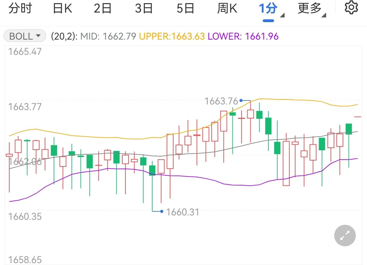Click the purple LOWER band value label
367x265 pixels.
pyautogui.click(x=243, y=36)
